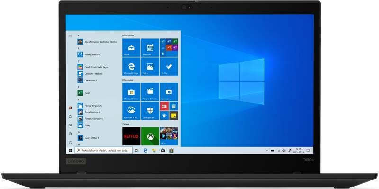Open Settings gear in Start sidebar

70,134
